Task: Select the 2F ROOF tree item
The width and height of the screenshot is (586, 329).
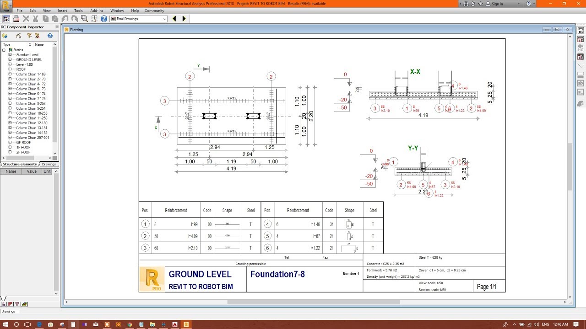Action: pyautogui.click(x=23, y=152)
